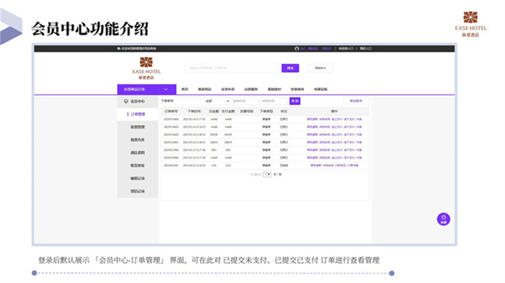Click the 会员中心 sidebar header icon
This screenshot has height=283, width=505.
(126, 101)
